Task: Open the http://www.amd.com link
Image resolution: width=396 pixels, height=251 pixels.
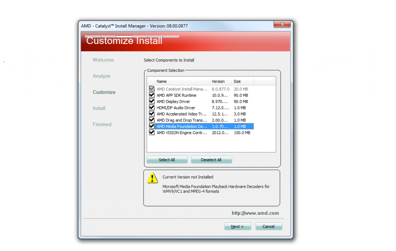Action: coord(255,213)
